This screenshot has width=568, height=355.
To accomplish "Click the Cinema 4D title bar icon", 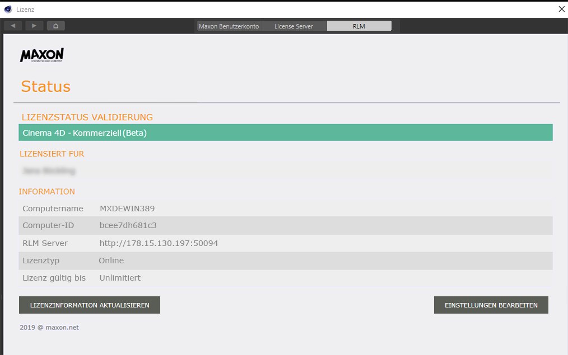I will click(8, 9).
